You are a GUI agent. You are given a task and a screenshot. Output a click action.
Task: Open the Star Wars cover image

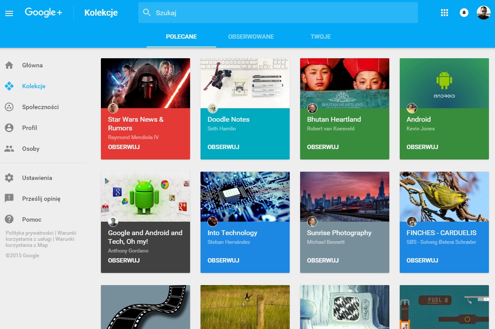(146, 83)
